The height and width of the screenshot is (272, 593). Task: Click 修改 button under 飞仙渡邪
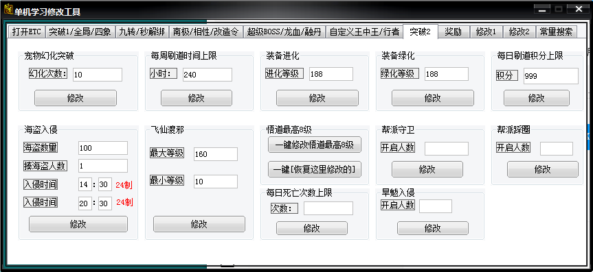(x=199, y=224)
